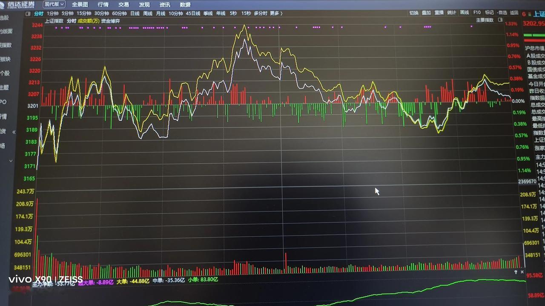Click the 0.00% baseline label

click(518, 102)
